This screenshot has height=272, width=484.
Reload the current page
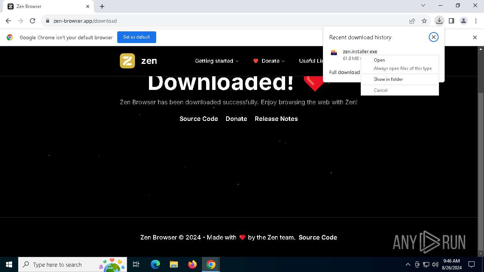(x=33, y=21)
